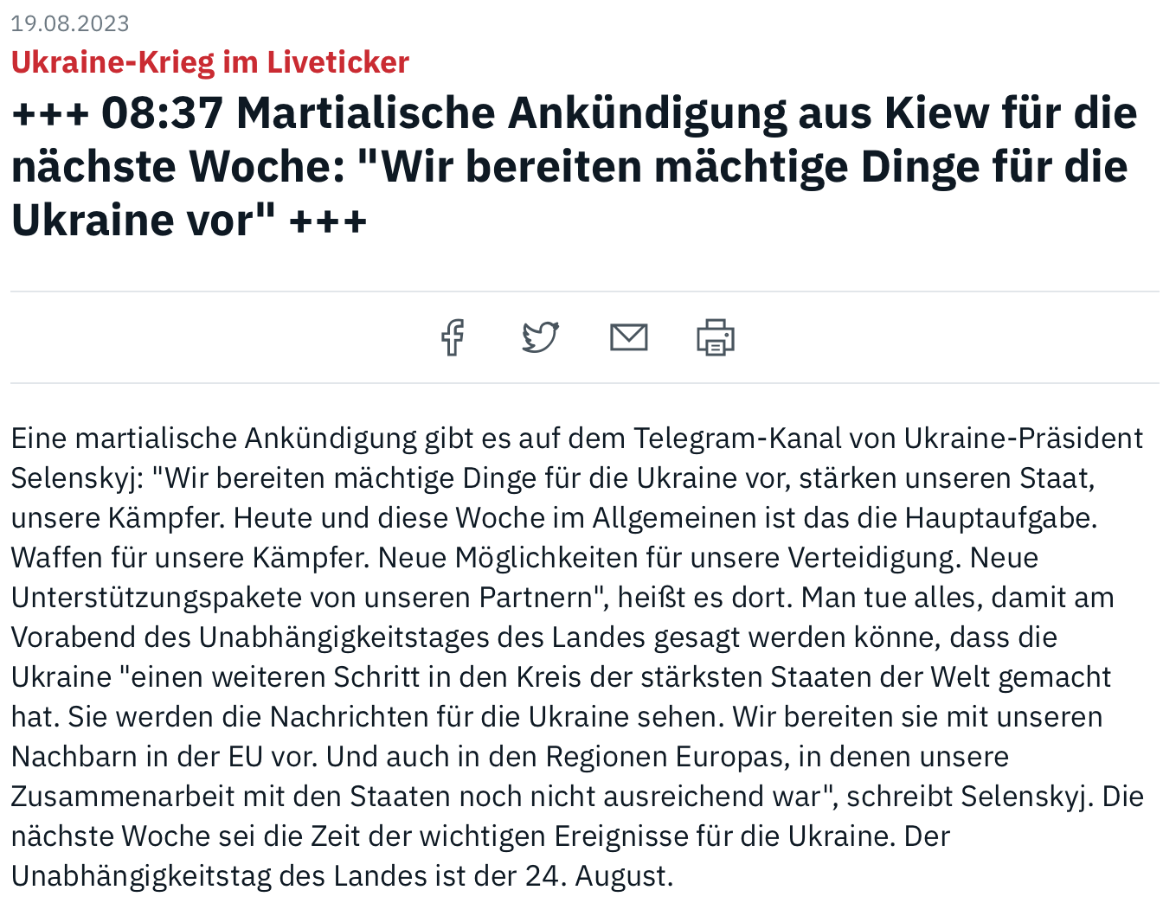Click the article date 19.08.2023

(x=70, y=23)
